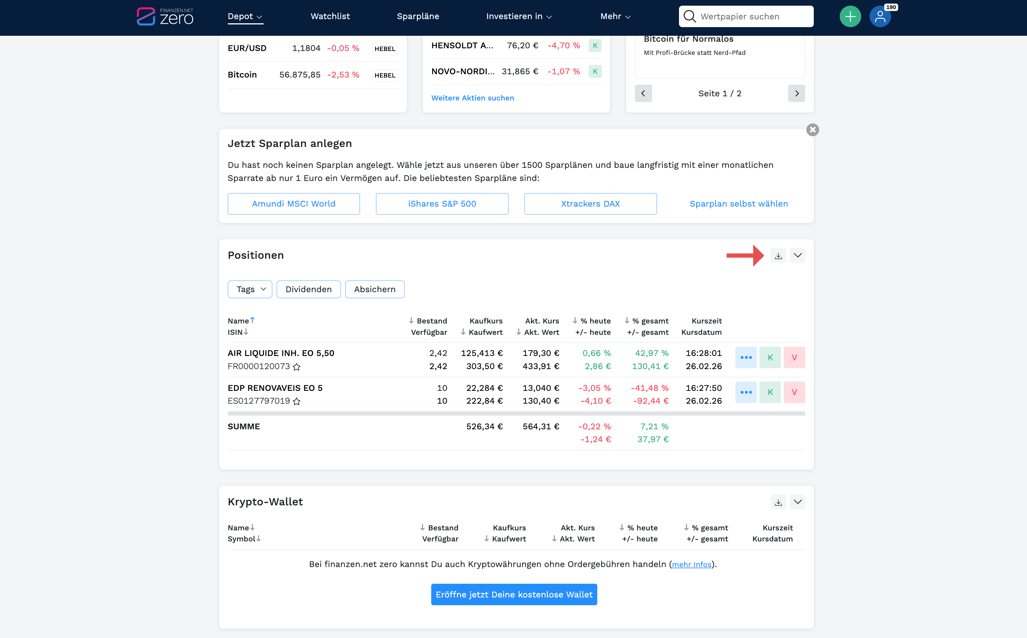The height and width of the screenshot is (638, 1027).
Task: Open the Bitcoin quote row
Action: coord(313,75)
